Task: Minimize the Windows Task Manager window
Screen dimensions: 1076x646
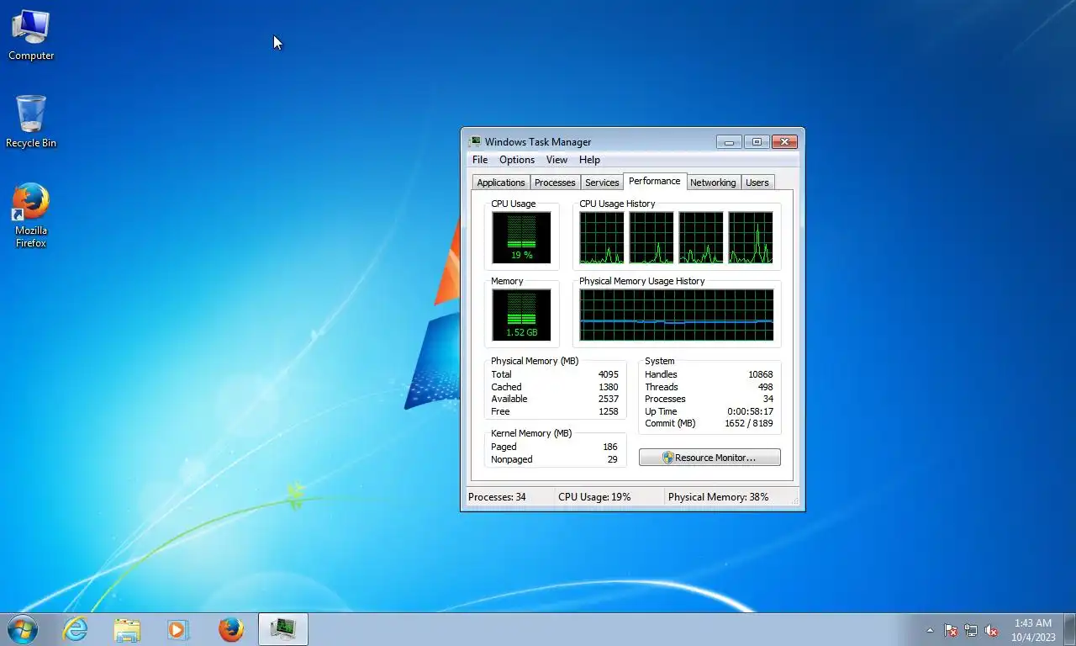Action: tap(729, 142)
